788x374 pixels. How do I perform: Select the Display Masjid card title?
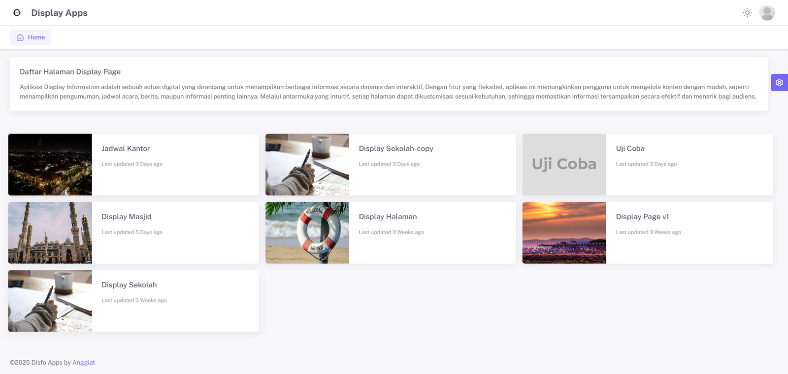pyautogui.click(x=127, y=217)
